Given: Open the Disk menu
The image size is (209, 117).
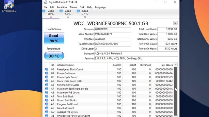Looking at the screenshot, I should click(82, 7).
